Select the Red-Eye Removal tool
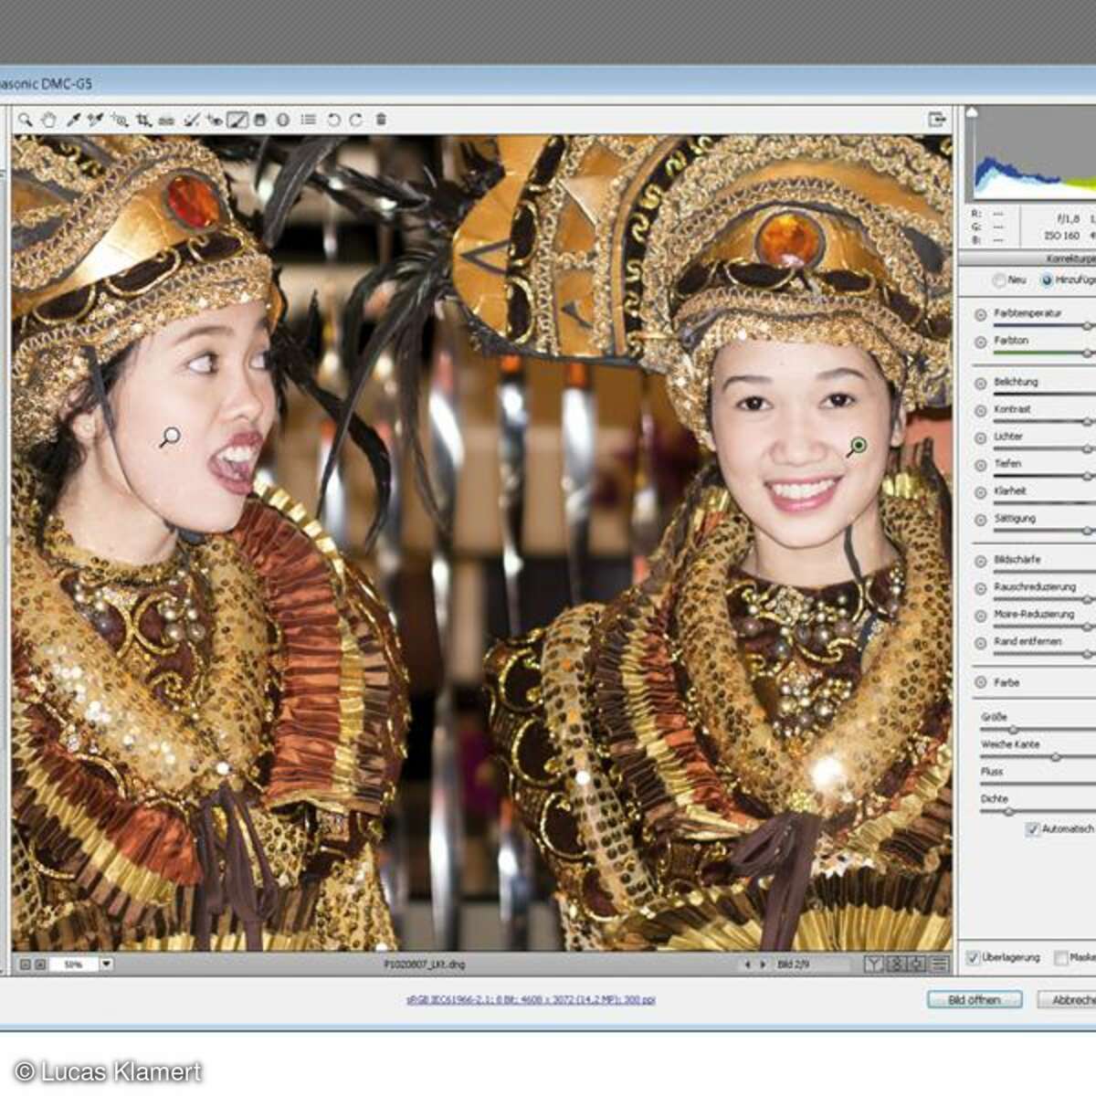Screen dimensions: 1096x1096 point(214,119)
